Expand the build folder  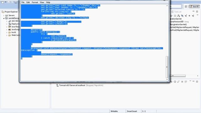coord(7,32)
